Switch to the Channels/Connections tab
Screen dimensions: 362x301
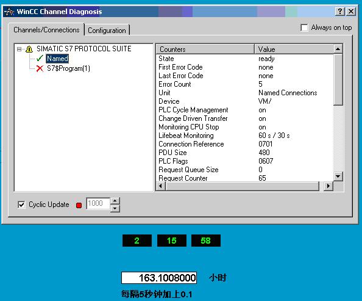pos(46,30)
